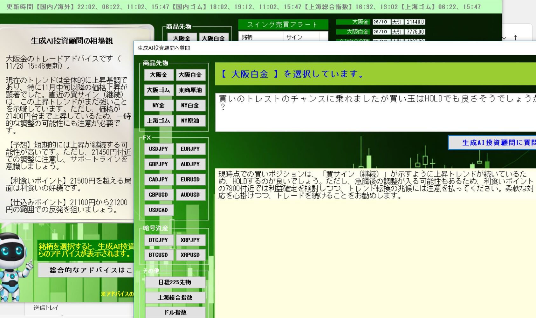Select 大阪白金 in the question dialog
Screen dimensions: 536x318
tap(190, 75)
